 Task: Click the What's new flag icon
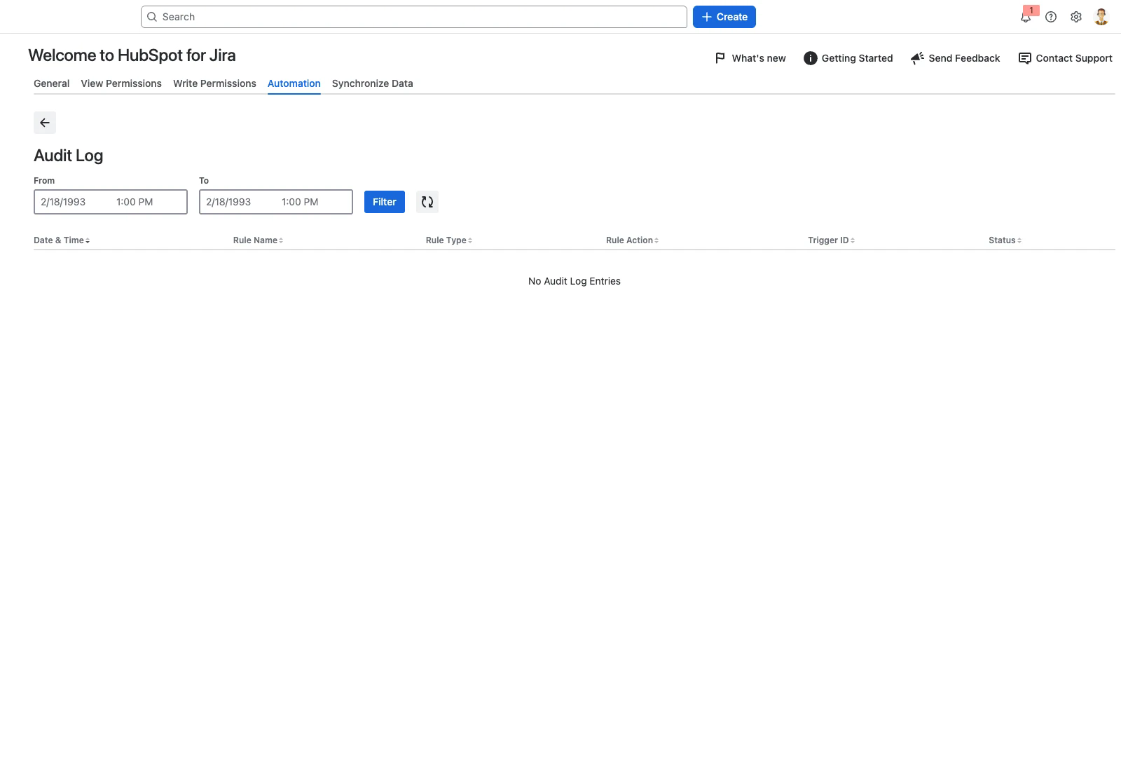[720, 58]
